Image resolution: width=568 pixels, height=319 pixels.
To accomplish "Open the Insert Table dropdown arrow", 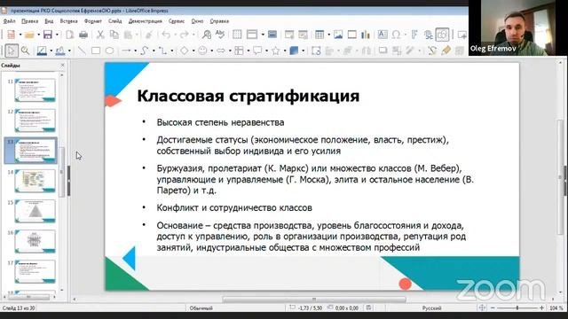I will (329, 35).
